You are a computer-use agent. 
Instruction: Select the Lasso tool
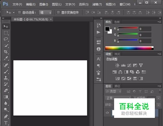coord(6,39)
